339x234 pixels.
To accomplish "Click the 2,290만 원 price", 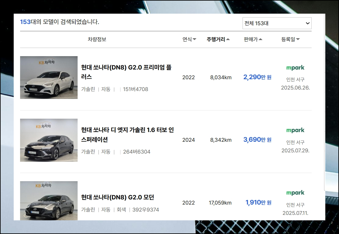I will [257, 77].
